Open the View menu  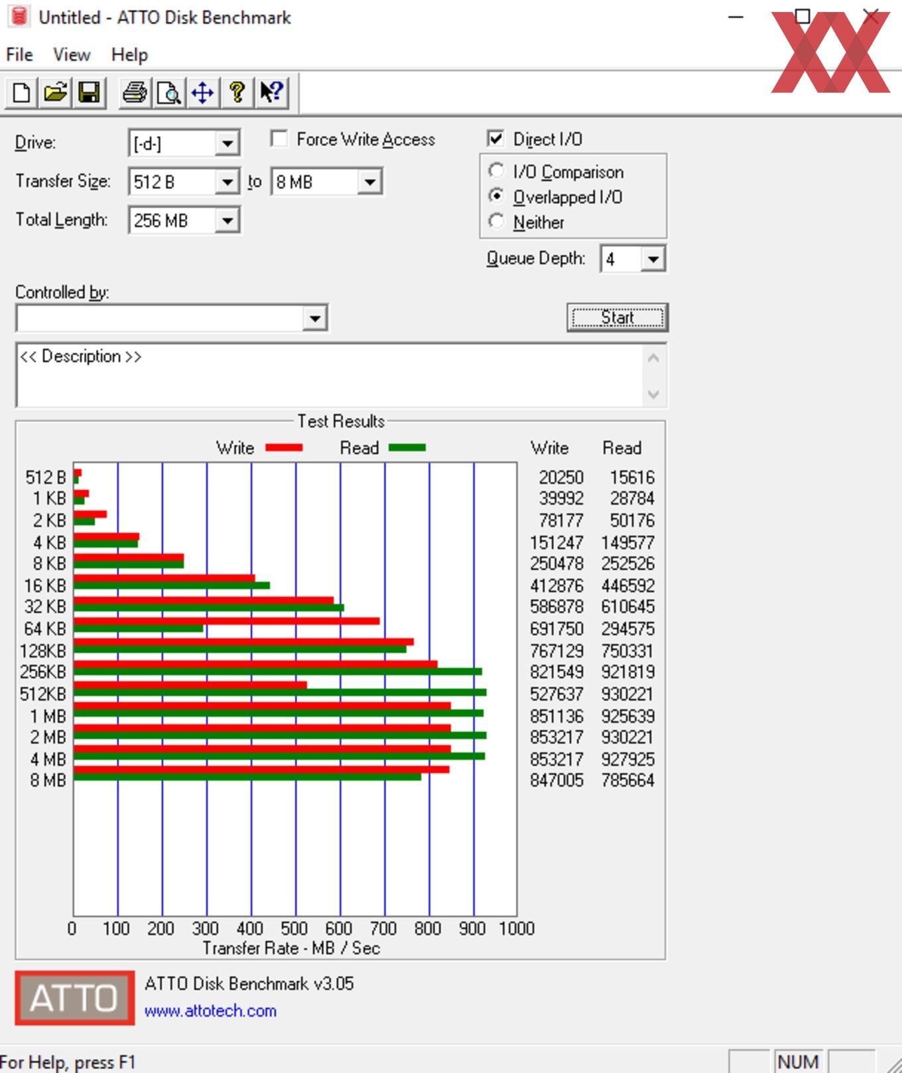click(x=72, y=54)
